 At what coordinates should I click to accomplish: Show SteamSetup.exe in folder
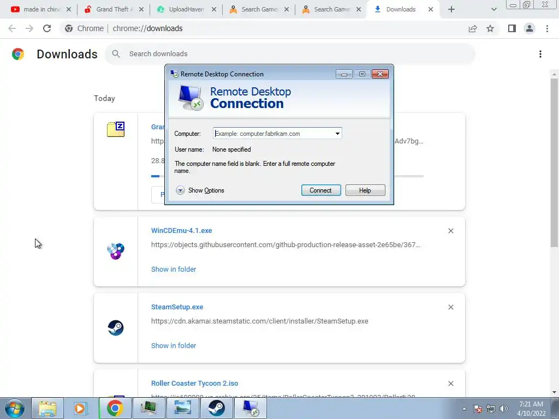click(x=174, y=345)
